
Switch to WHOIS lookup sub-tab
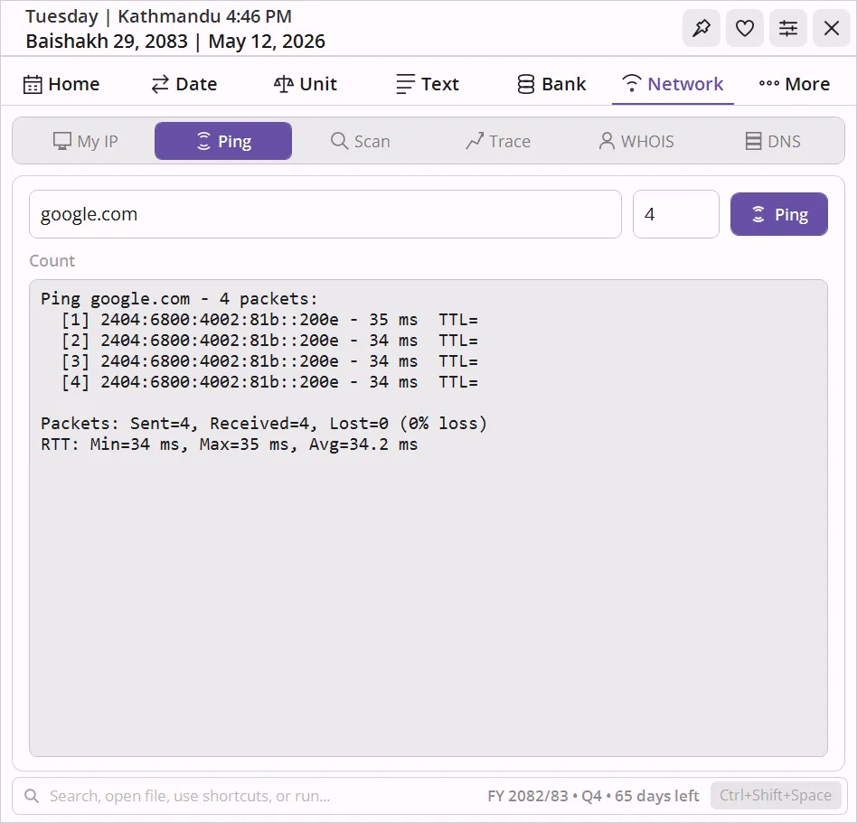636,141
